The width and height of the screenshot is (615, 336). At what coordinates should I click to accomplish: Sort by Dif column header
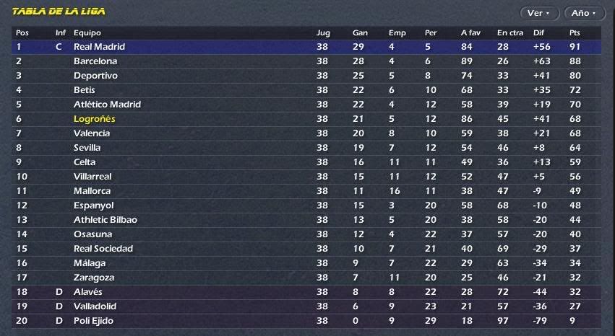coord(538,33)
